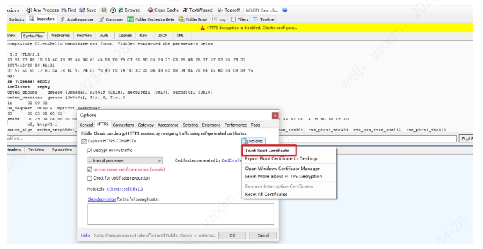
Task: Switch to Tools tab in Options
Action: point(256,124)
